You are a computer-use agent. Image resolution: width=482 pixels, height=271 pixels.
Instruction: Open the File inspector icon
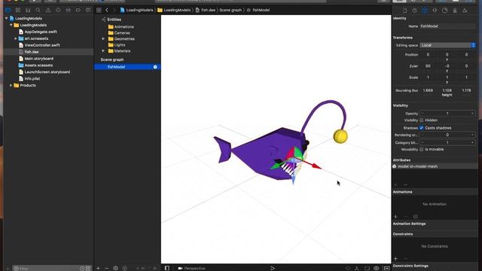pos(405,11)
